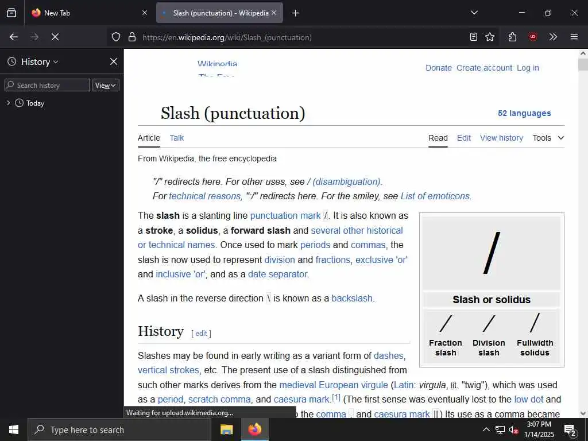Close the History sidebar
This screenshot has width=588, height=441.
[114, 61]
